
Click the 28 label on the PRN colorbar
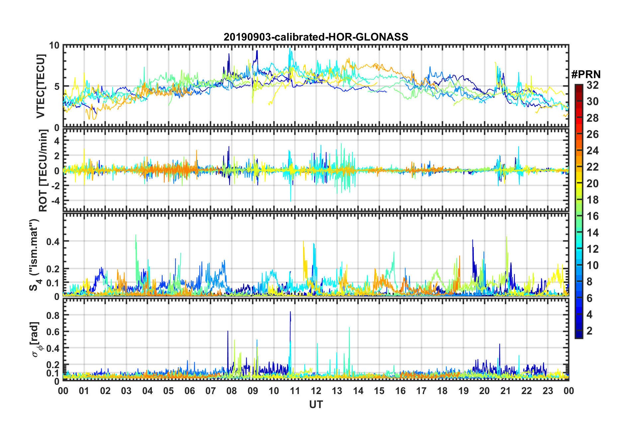tap(592, 118)
